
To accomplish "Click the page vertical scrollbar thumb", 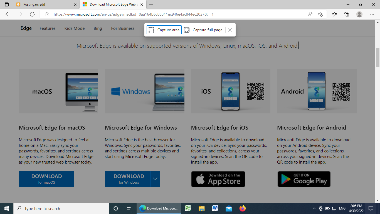I will point(377,57).
